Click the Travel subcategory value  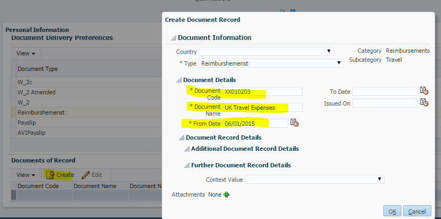(394, 60)
